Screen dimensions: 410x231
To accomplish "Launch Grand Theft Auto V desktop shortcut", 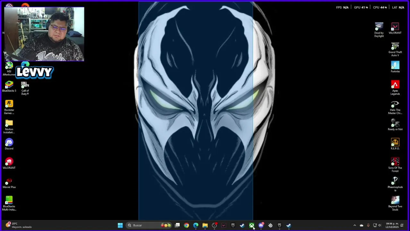I will pyautogui.click(x=395, y=49).
